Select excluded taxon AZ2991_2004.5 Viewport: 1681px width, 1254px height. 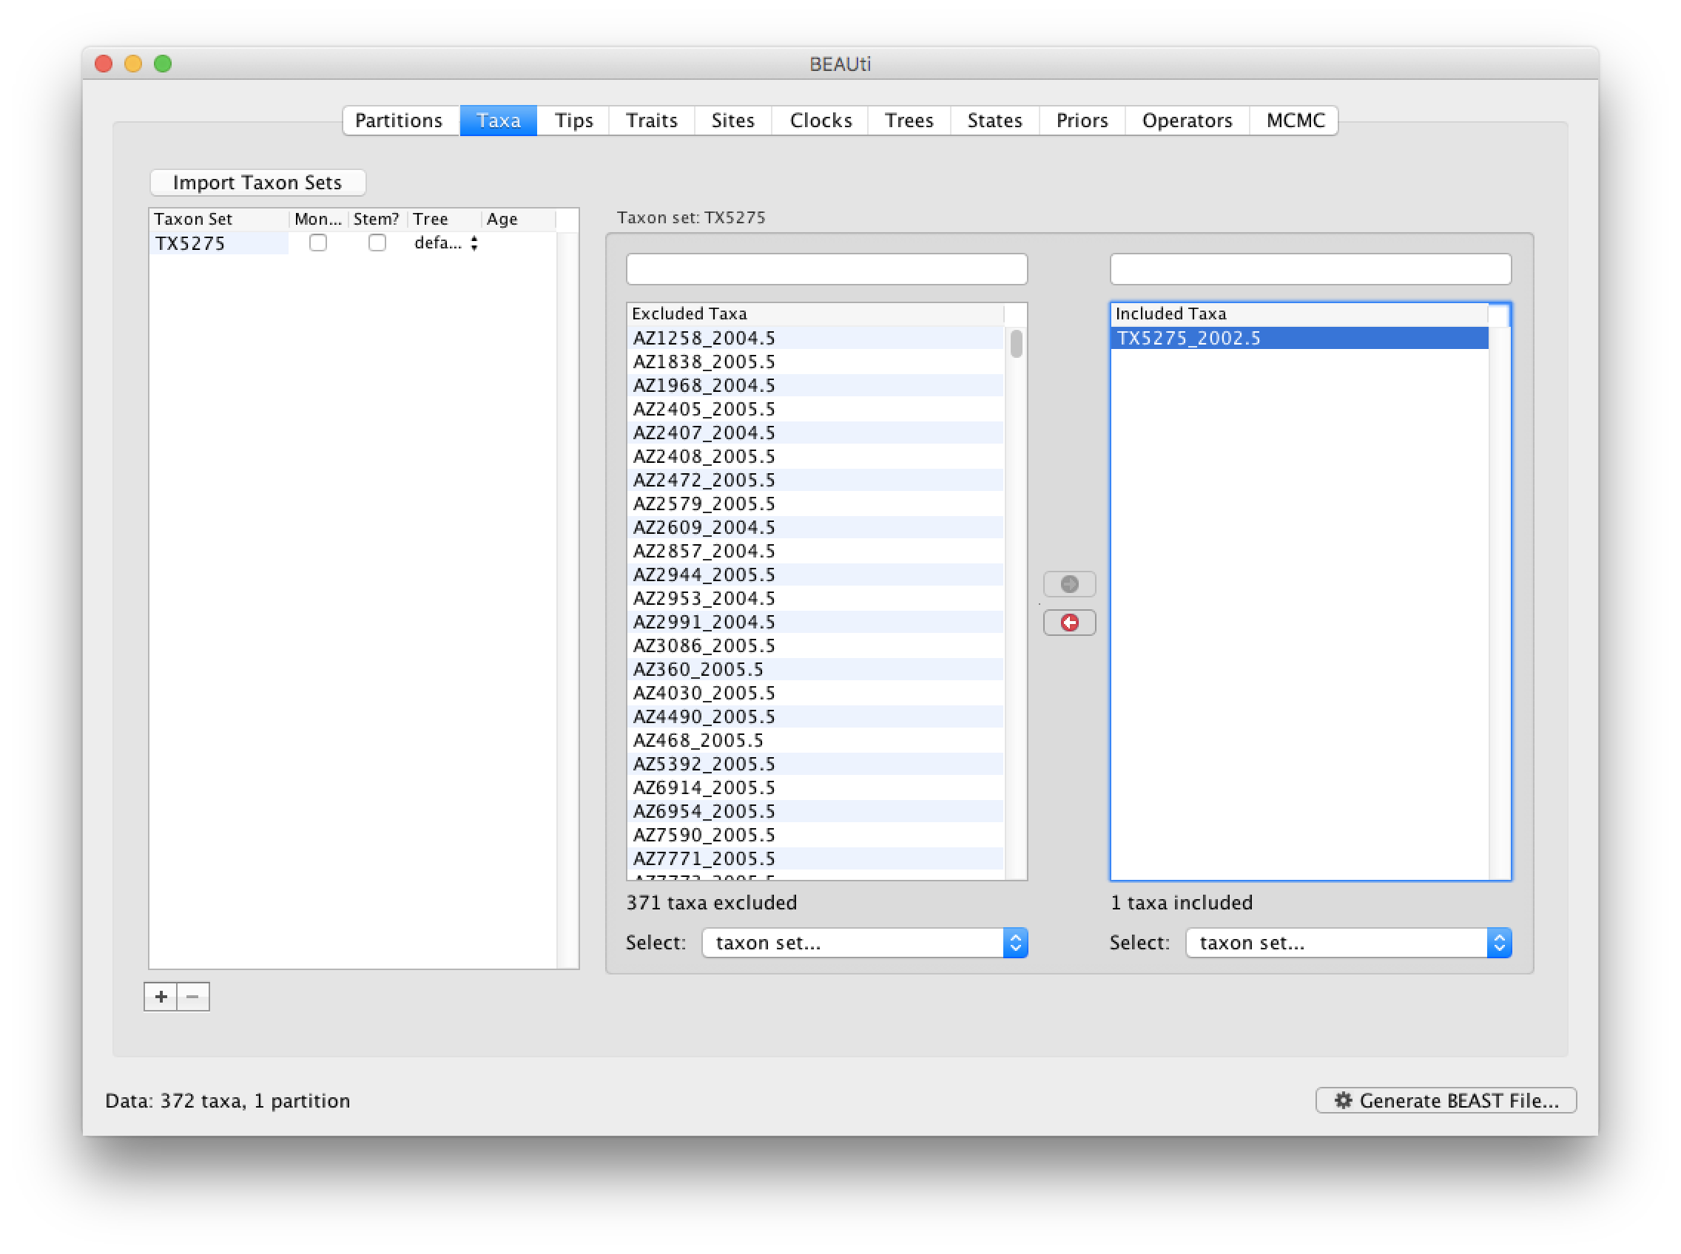pos(816,622)
